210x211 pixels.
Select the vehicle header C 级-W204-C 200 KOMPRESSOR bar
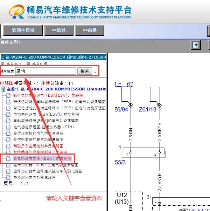click(54, 57)
